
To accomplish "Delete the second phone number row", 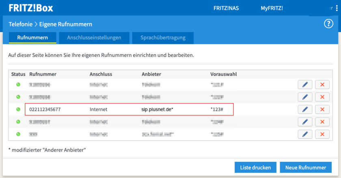I will click(x=322, y=97).
